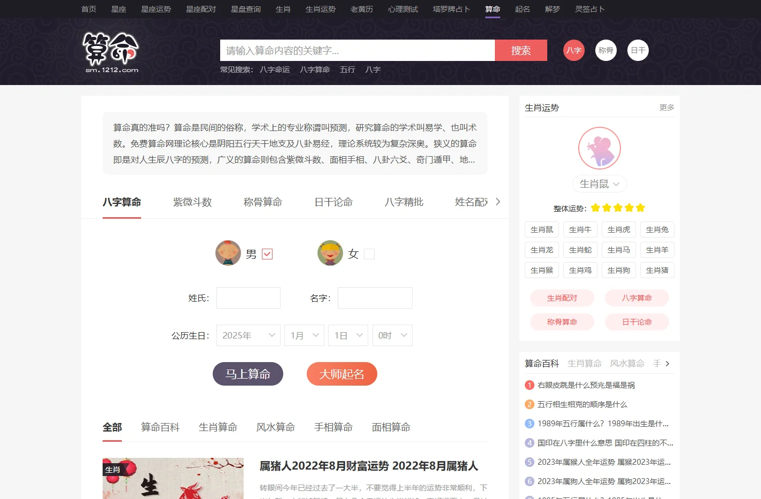The image size is (761, 499).
Task: Open 塔罗牌占卜 in top navigation
Action: click(x=452, y=9)
